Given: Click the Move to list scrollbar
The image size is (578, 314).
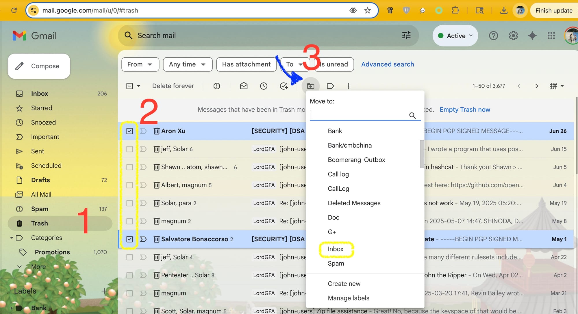Looking at the screenshot, I should (422, 154).
